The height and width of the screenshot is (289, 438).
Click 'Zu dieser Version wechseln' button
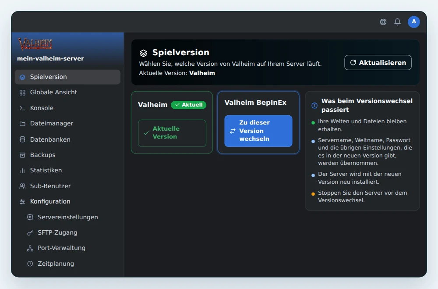pos(258,131)
